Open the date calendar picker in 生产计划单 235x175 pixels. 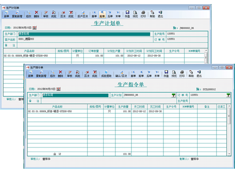pos(35,28)
